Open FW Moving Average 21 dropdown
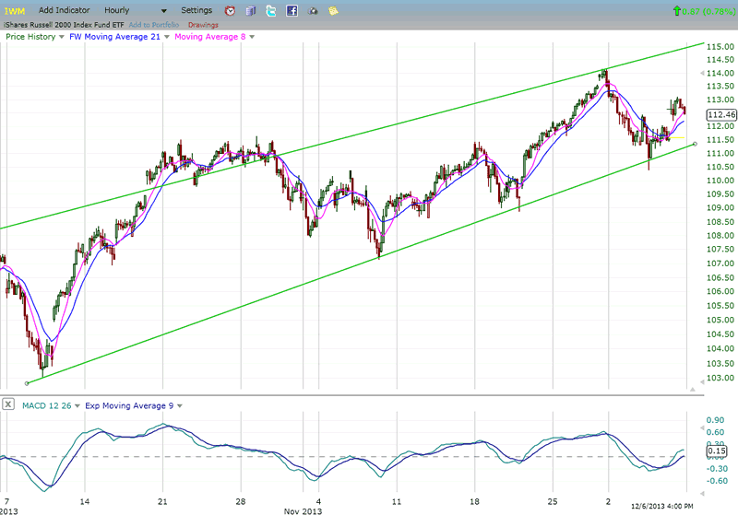The width and height of the screenshot is (738, 515). 167,37
